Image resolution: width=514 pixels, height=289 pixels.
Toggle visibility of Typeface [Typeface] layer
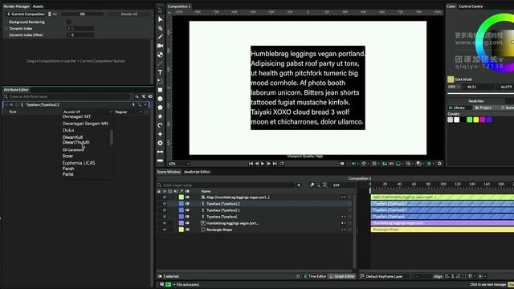165,217
